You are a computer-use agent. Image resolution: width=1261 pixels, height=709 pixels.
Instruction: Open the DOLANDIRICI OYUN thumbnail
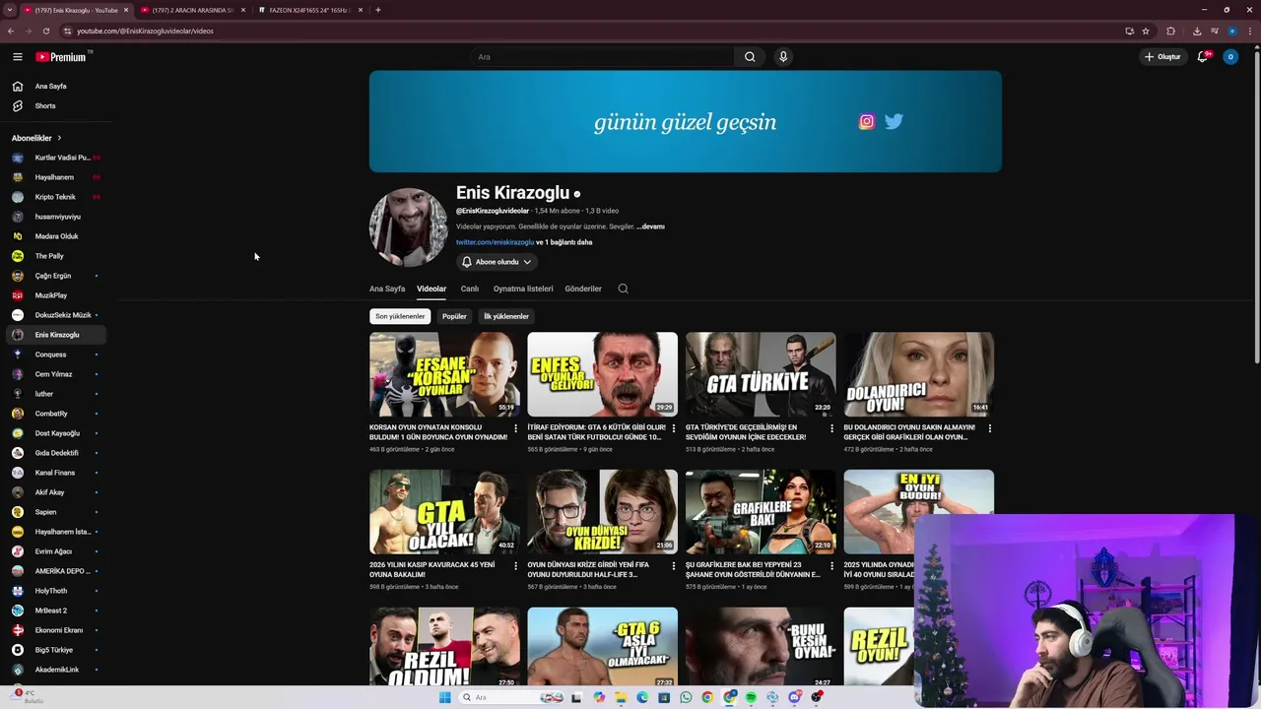tap(918, 374)
